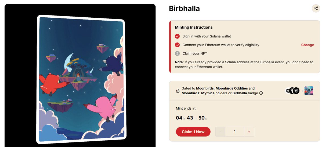
Task: Increase quantity with the plus button
Action: point(249,132)
